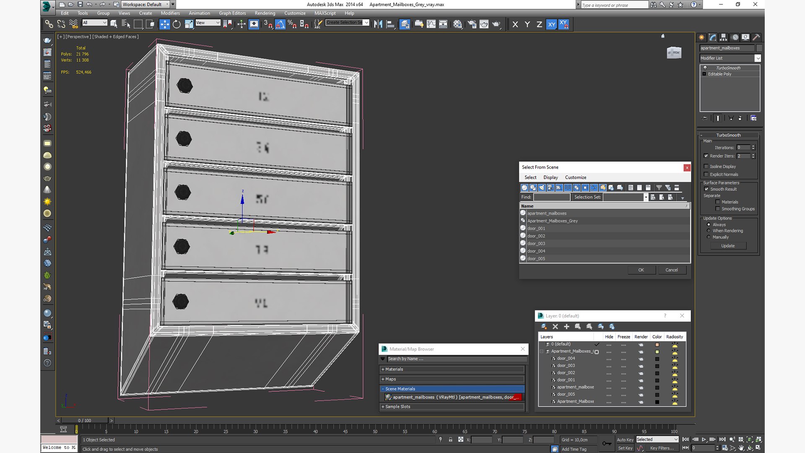The width and height of the screenshot is (805, 453).
Task: Open the MAXScript menu
Action: pos(325,13)
